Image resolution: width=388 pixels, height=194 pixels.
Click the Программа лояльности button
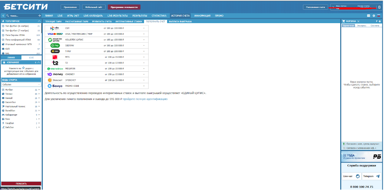tap(124, 7)
